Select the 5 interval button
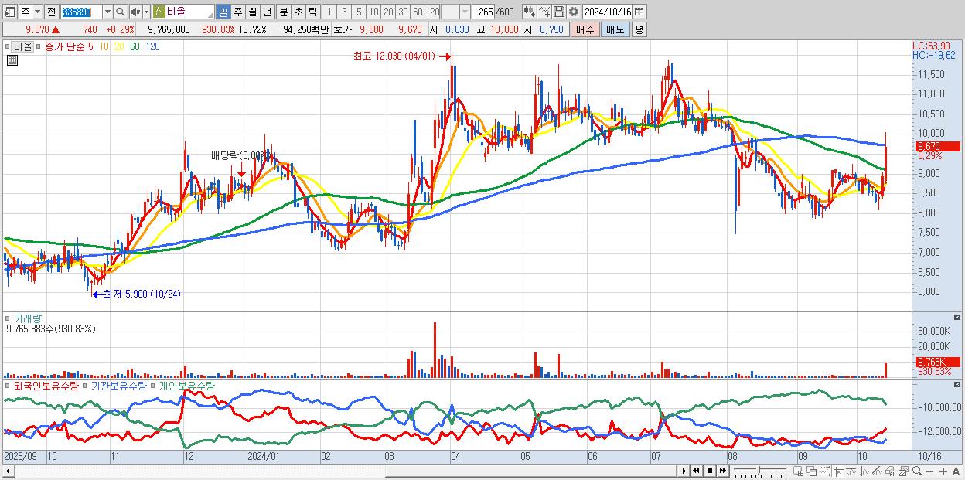The image size is (965, 480). 359,12
